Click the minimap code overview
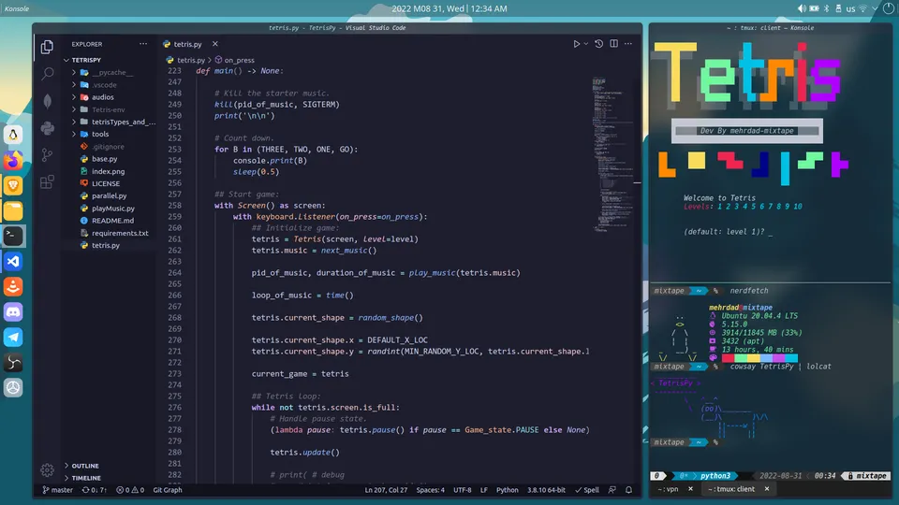This screenshot has width=899, height=505. click(x=613, y=154)
